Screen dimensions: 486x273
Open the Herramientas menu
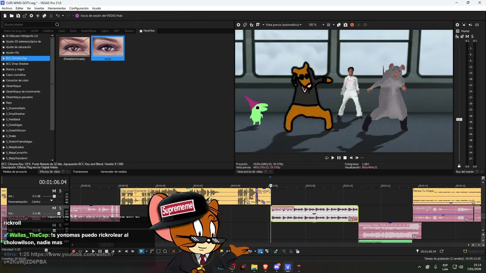coord(57,8)
